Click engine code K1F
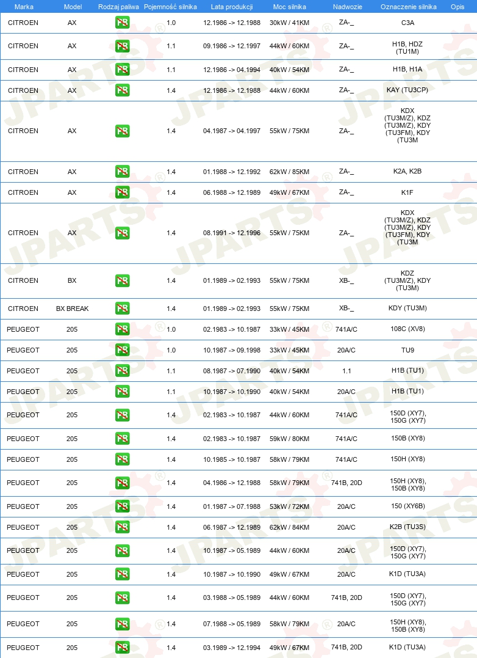The image size is (477, 658). 407,192
